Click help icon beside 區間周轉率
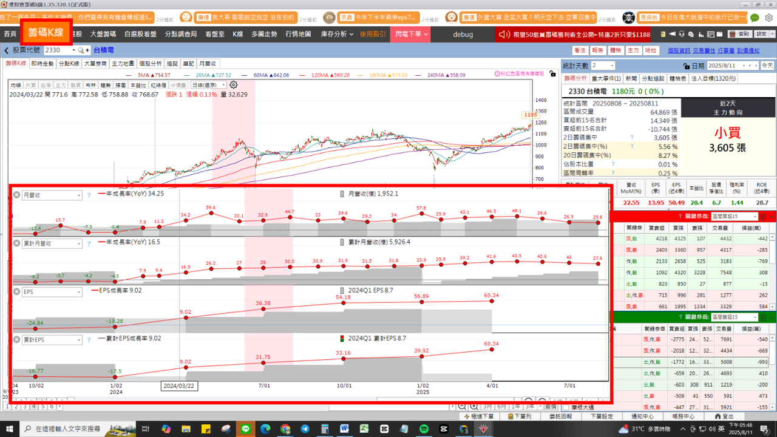Viewport: 777px width, 437px height. (x=612, y=173)
